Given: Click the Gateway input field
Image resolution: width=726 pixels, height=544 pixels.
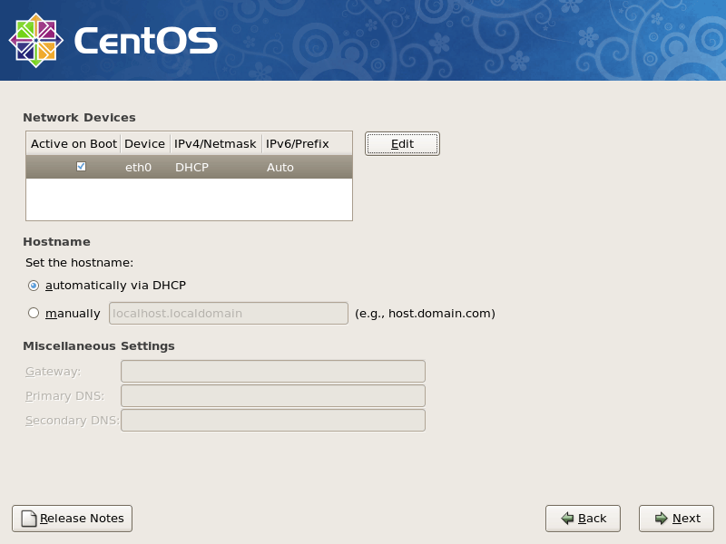Looking at the screenshot, I should pos(271,371).
